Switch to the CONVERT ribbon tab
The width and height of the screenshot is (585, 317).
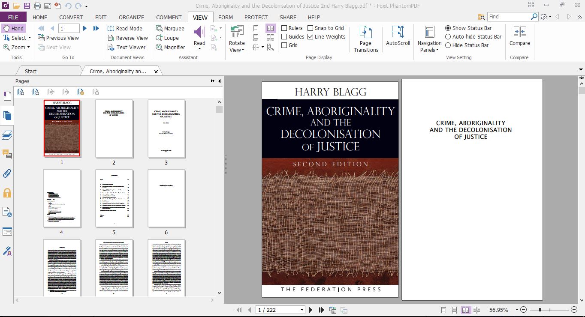point(71,17)
